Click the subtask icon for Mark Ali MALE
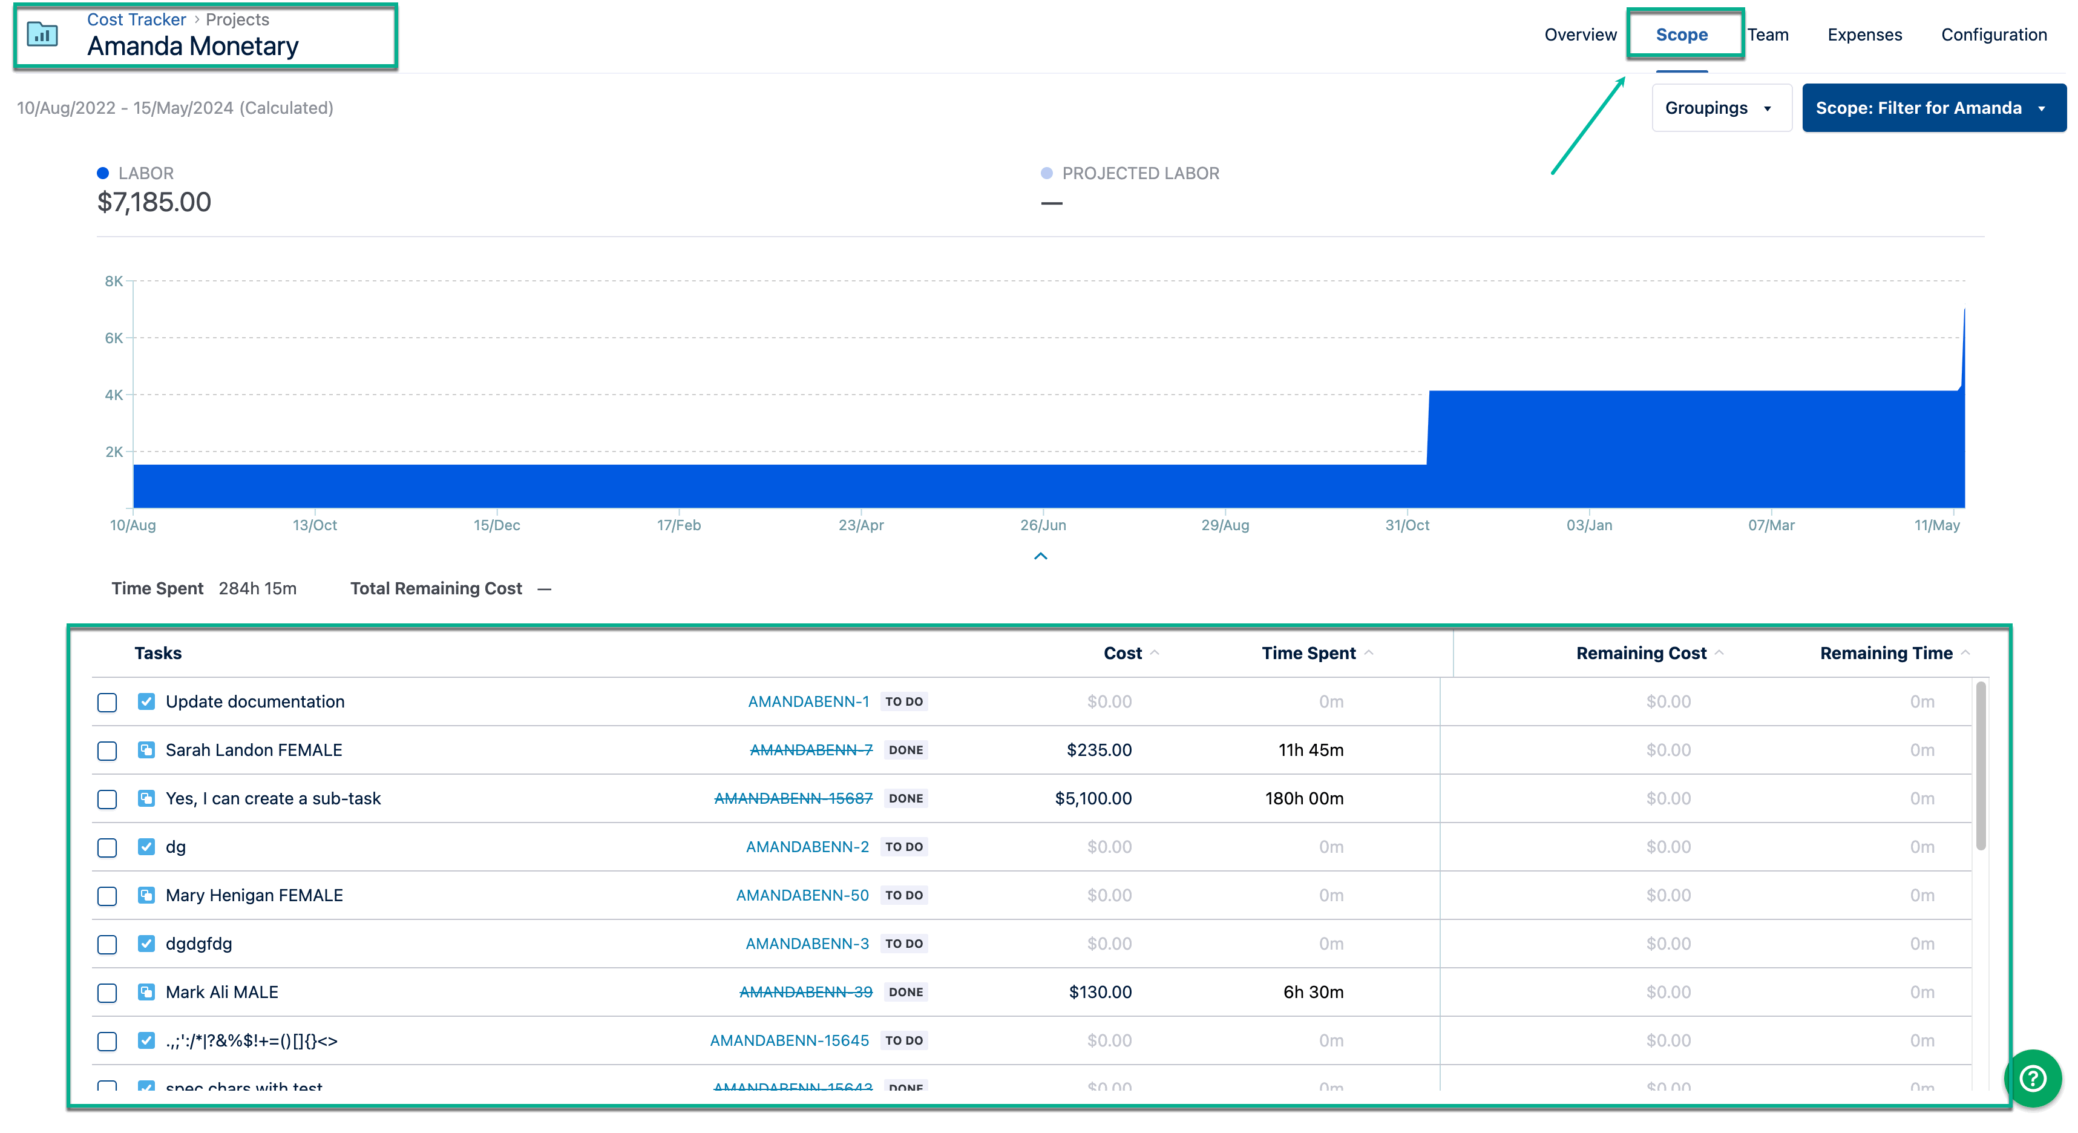This screenshot has height=1133, width=2078. (146, 992)
